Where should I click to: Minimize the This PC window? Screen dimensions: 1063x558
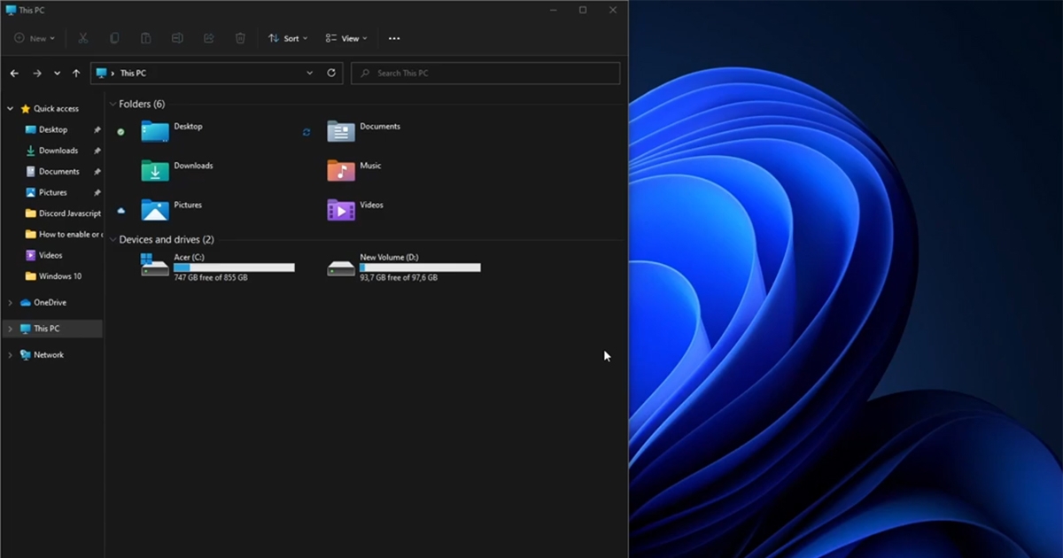click(x=553, y=10)
